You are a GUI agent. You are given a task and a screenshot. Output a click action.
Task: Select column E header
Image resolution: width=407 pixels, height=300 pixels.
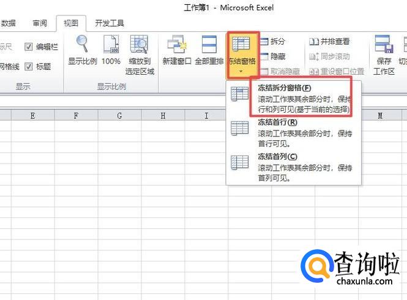click(x=32, y=116)
